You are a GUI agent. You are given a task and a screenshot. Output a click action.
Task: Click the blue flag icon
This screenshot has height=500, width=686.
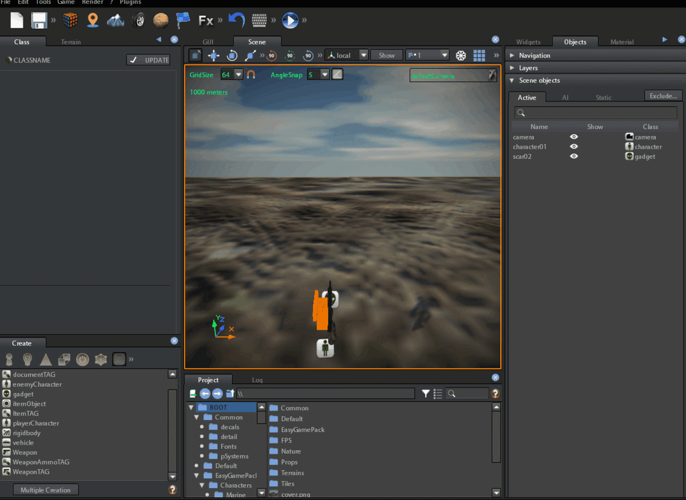[183, 21]
